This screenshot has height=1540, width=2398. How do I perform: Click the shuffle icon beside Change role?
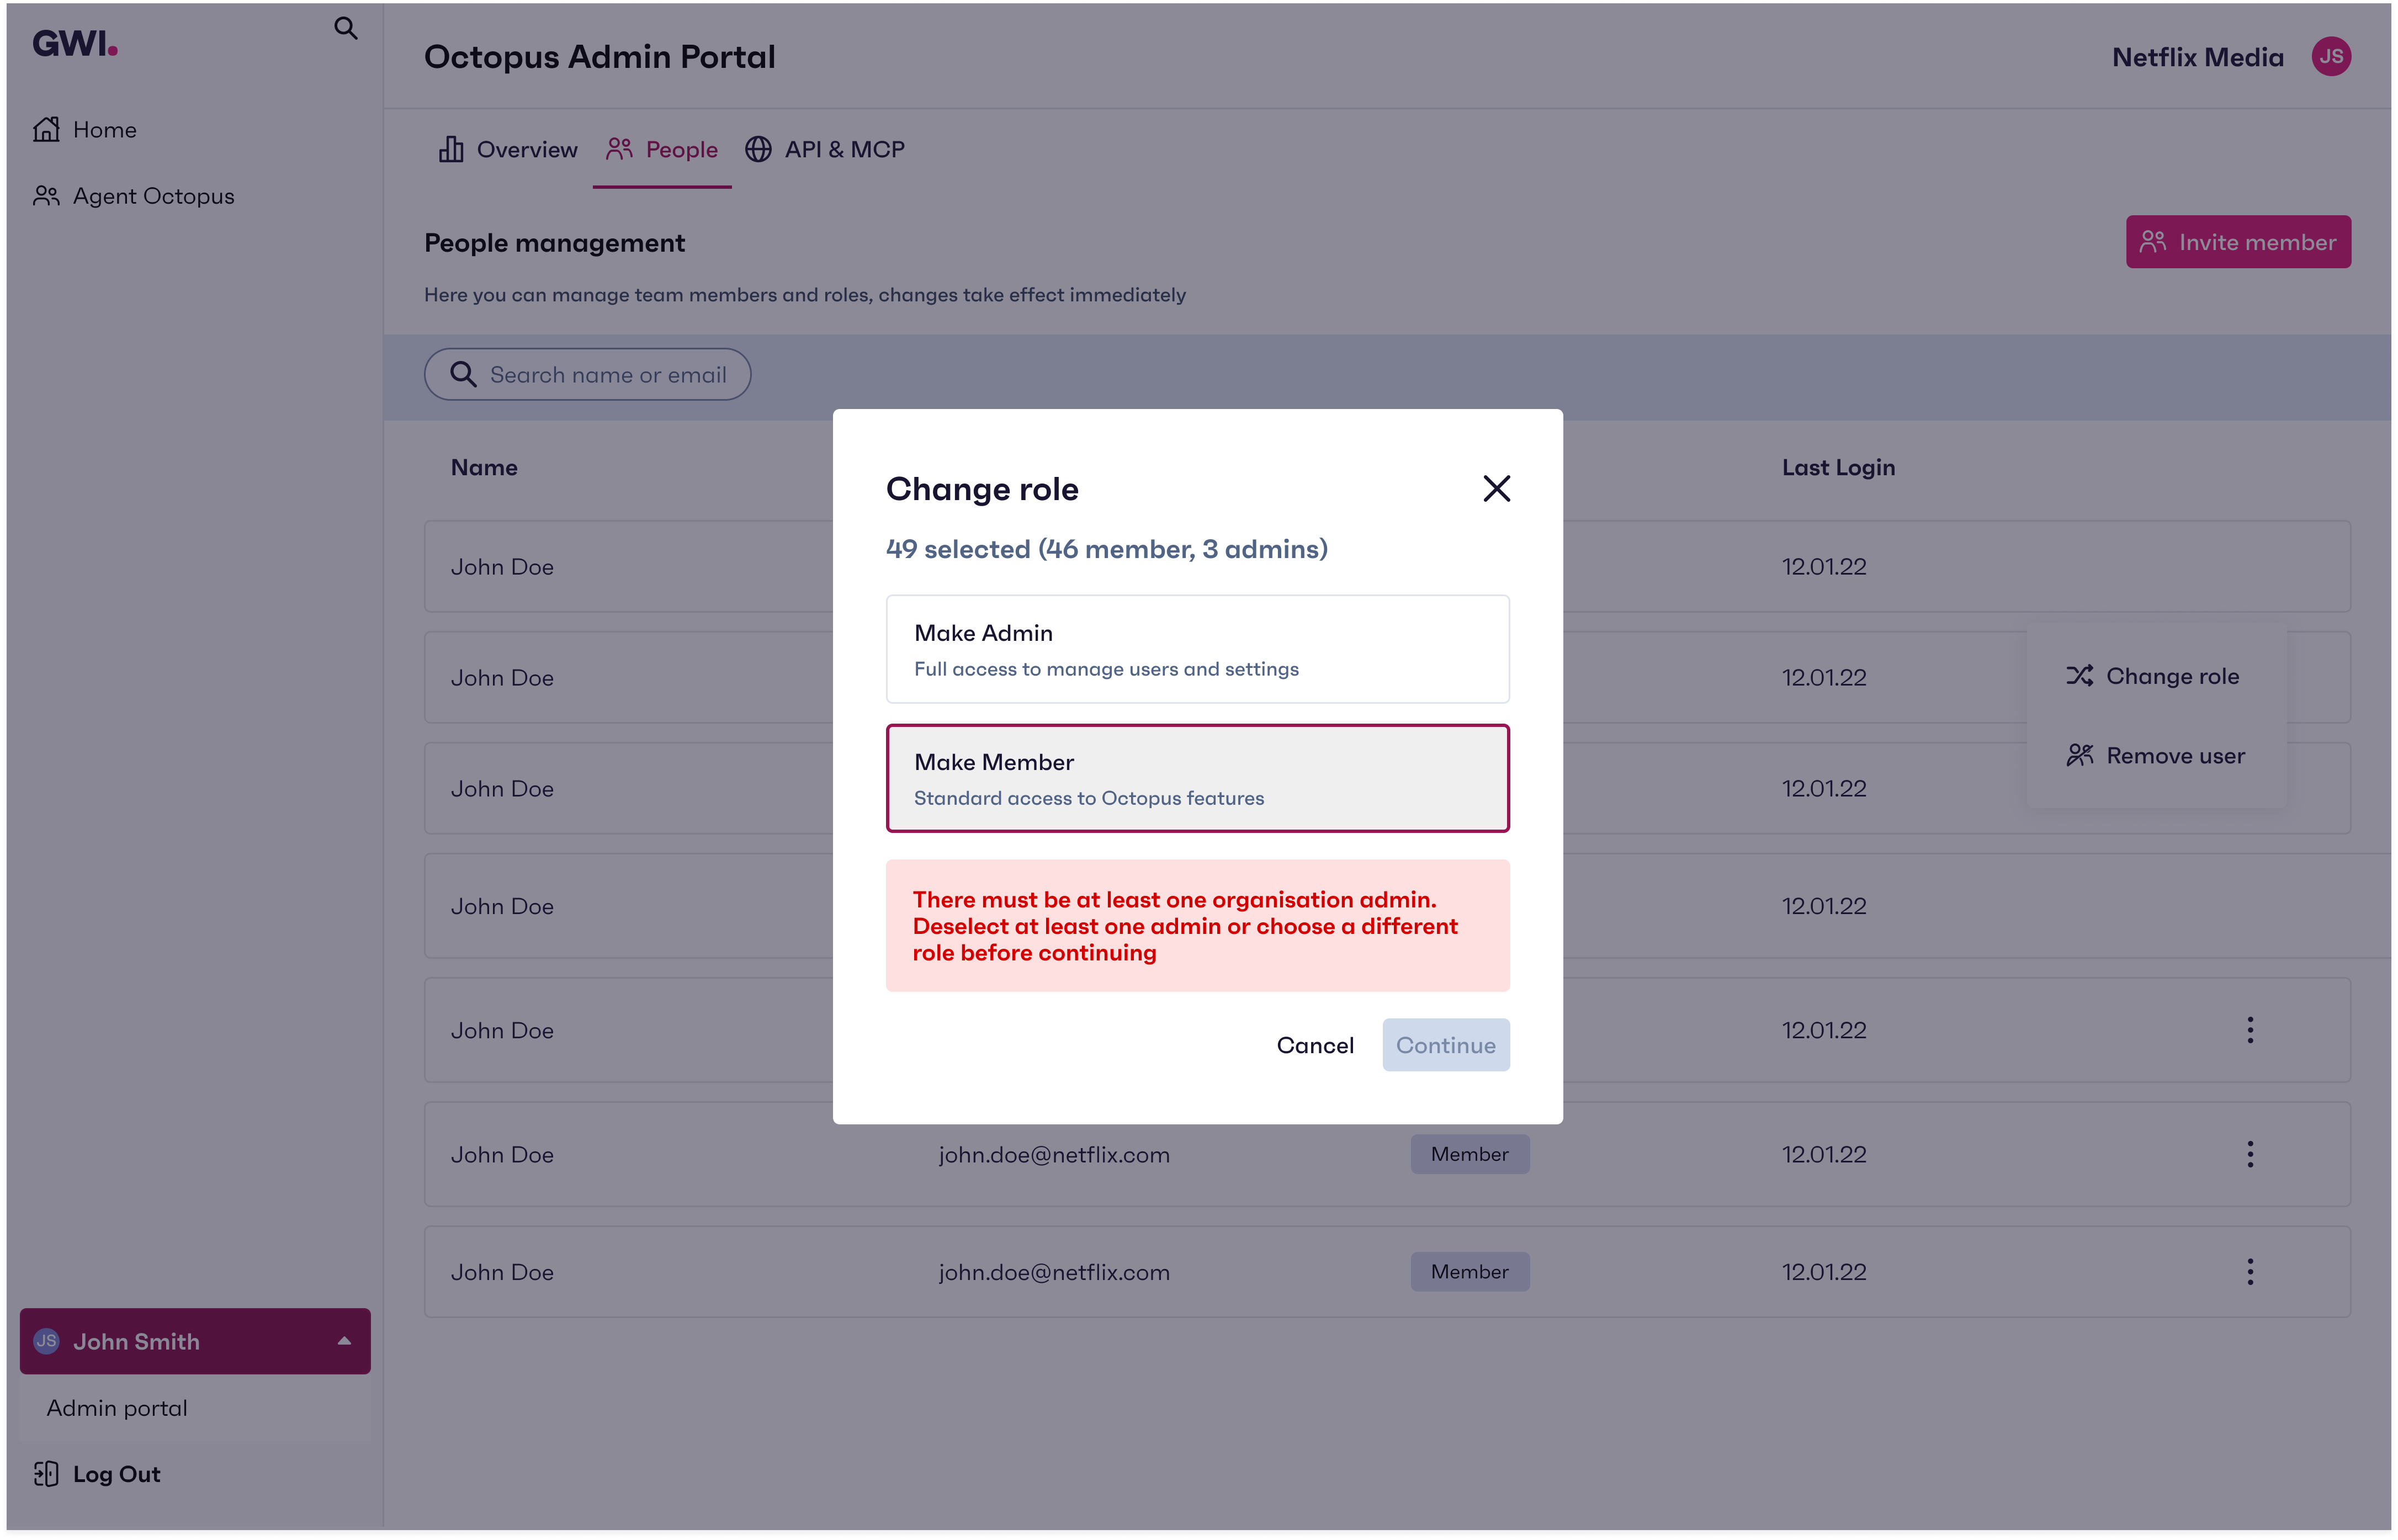[2080, 677]
